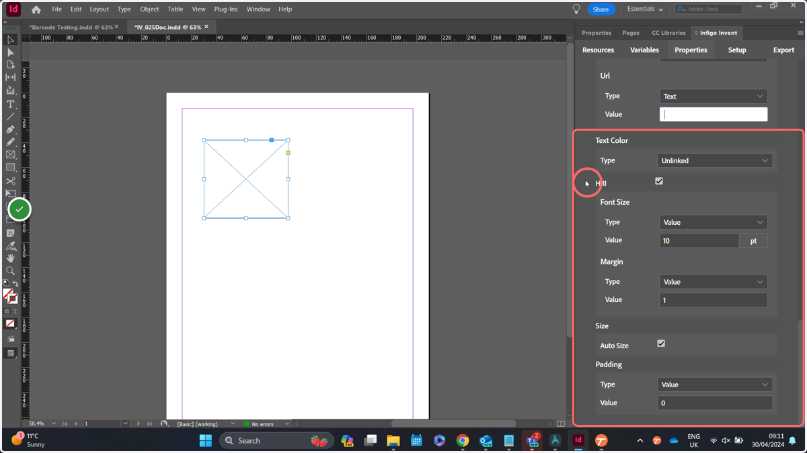807x453 pixels.
Task: Select the Pen tool
Action: pyautogui.click(x=11, y=130)
